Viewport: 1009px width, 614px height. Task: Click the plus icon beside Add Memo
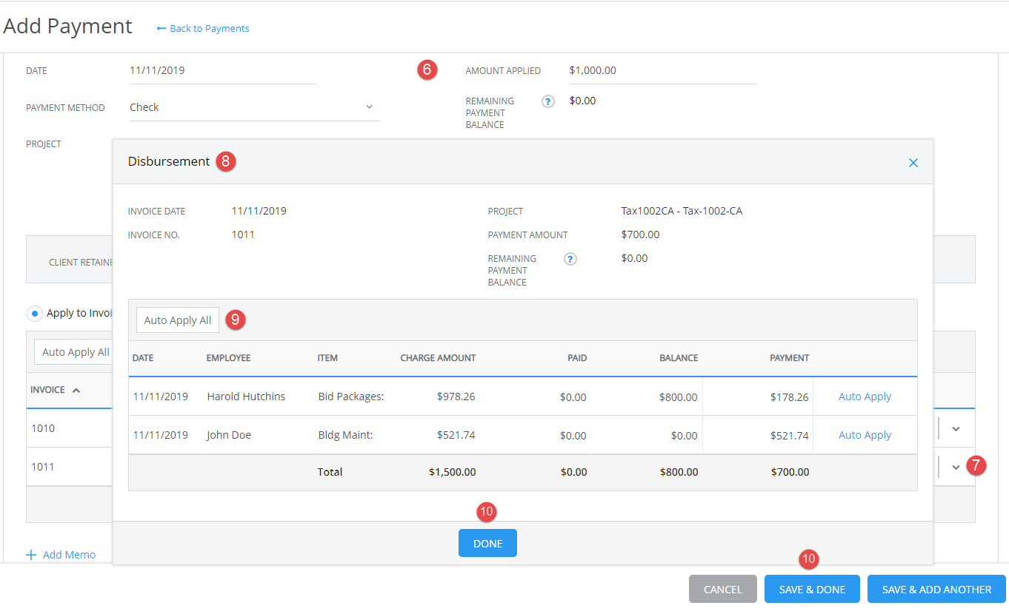point(30,554)
